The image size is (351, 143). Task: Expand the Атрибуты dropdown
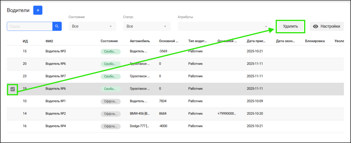tap(225, 26)
